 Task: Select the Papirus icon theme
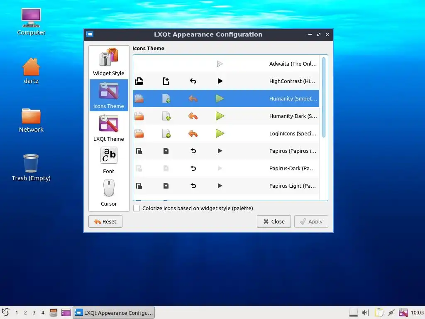pos(226,151)
